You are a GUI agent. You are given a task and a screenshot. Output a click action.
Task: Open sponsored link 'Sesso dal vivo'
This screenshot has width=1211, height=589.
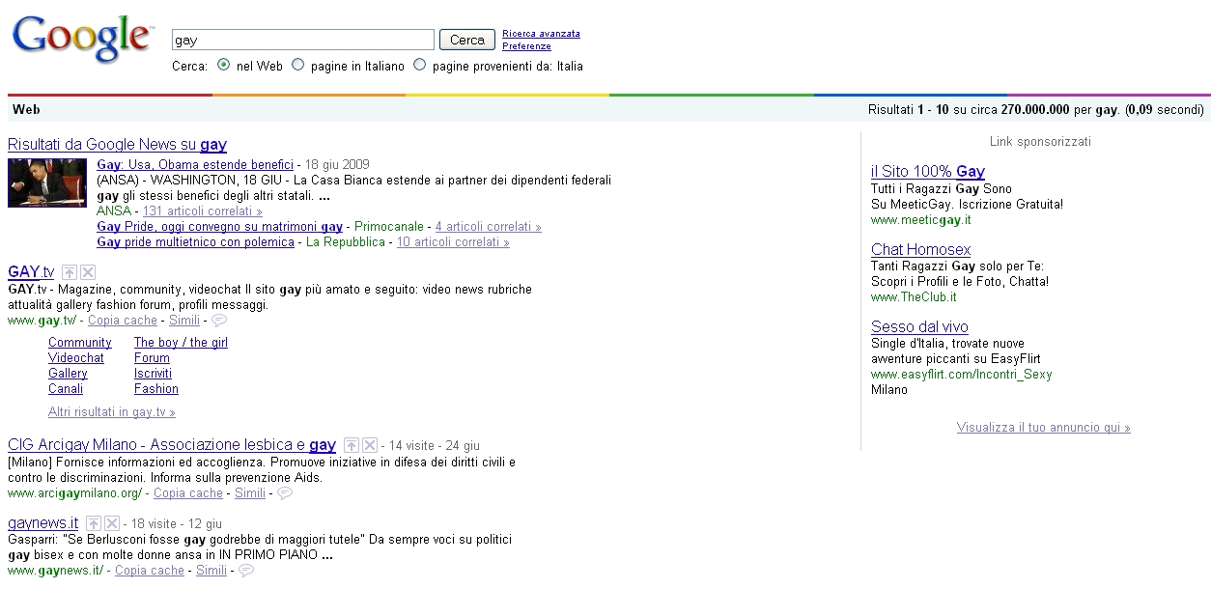(x=919, y=327)
